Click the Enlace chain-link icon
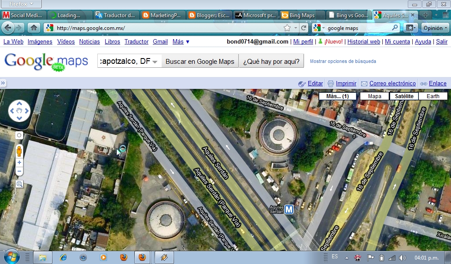451x264 pixels. click(424, 83)
